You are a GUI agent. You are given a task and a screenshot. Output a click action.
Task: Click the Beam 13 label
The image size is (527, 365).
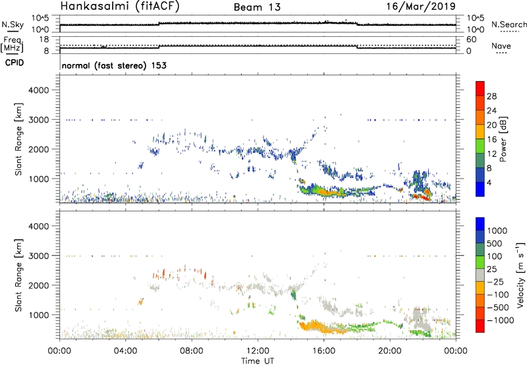click(x=257, y=7)
